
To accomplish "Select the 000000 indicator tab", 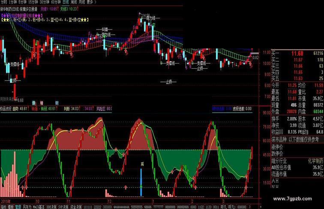I will point(242,207).
